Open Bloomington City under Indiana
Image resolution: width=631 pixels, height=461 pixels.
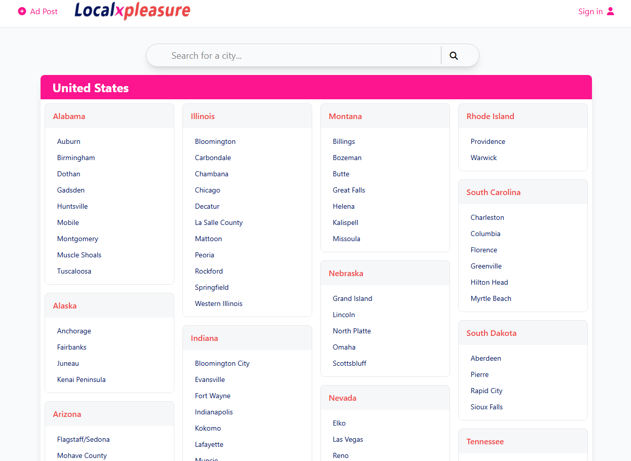[222, 363]
